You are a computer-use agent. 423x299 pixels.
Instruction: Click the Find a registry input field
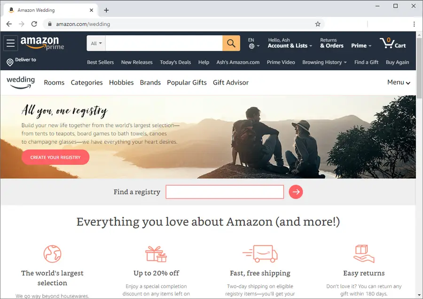tap(225, 192)
